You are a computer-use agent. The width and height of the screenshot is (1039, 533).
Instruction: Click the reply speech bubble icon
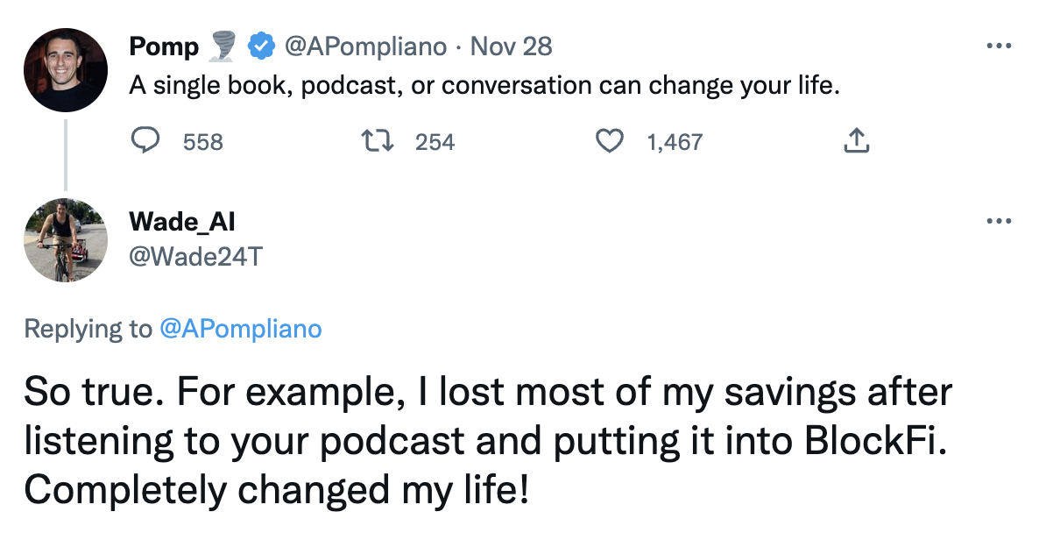coord(145,141)
